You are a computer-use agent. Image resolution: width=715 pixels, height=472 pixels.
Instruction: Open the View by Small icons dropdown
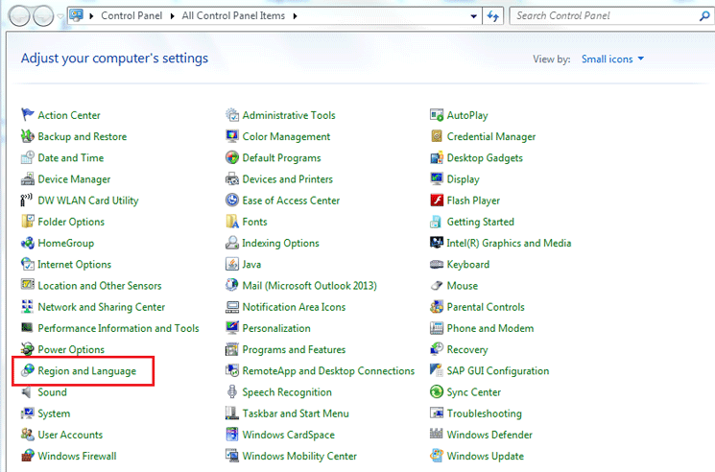[612, 59]
